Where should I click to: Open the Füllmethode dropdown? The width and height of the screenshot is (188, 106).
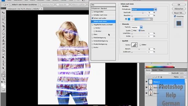tap(155, 10)
